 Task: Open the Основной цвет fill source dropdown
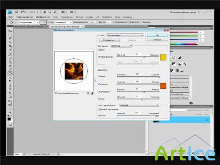[x=28, y=22]
